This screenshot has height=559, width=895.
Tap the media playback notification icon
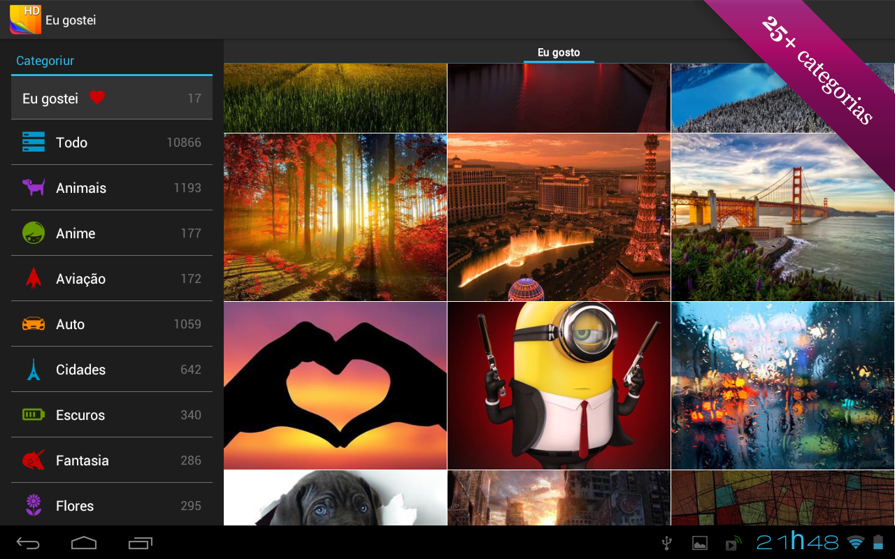coord(733,543)
